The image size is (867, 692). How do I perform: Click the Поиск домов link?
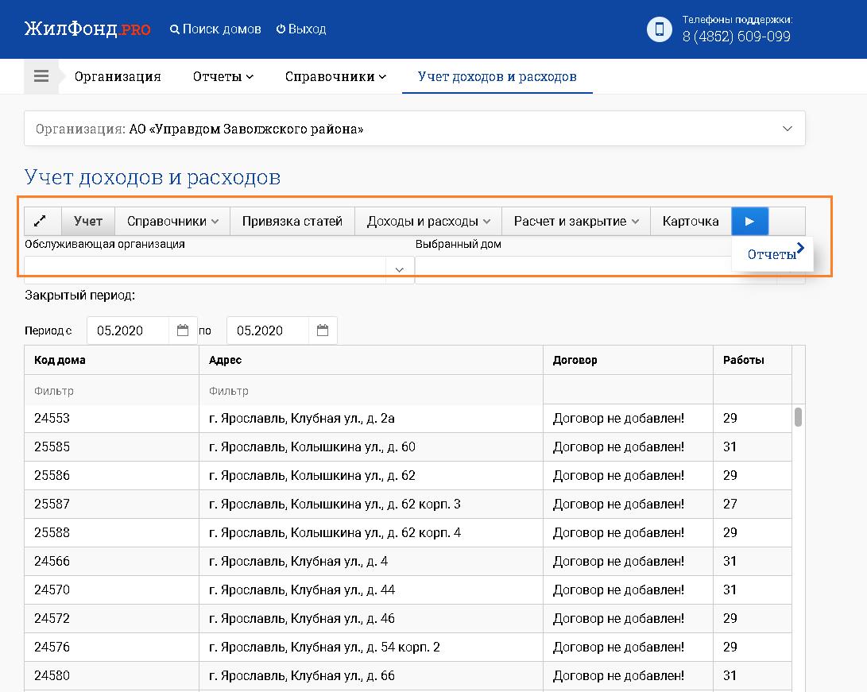[x=215, y=29]
